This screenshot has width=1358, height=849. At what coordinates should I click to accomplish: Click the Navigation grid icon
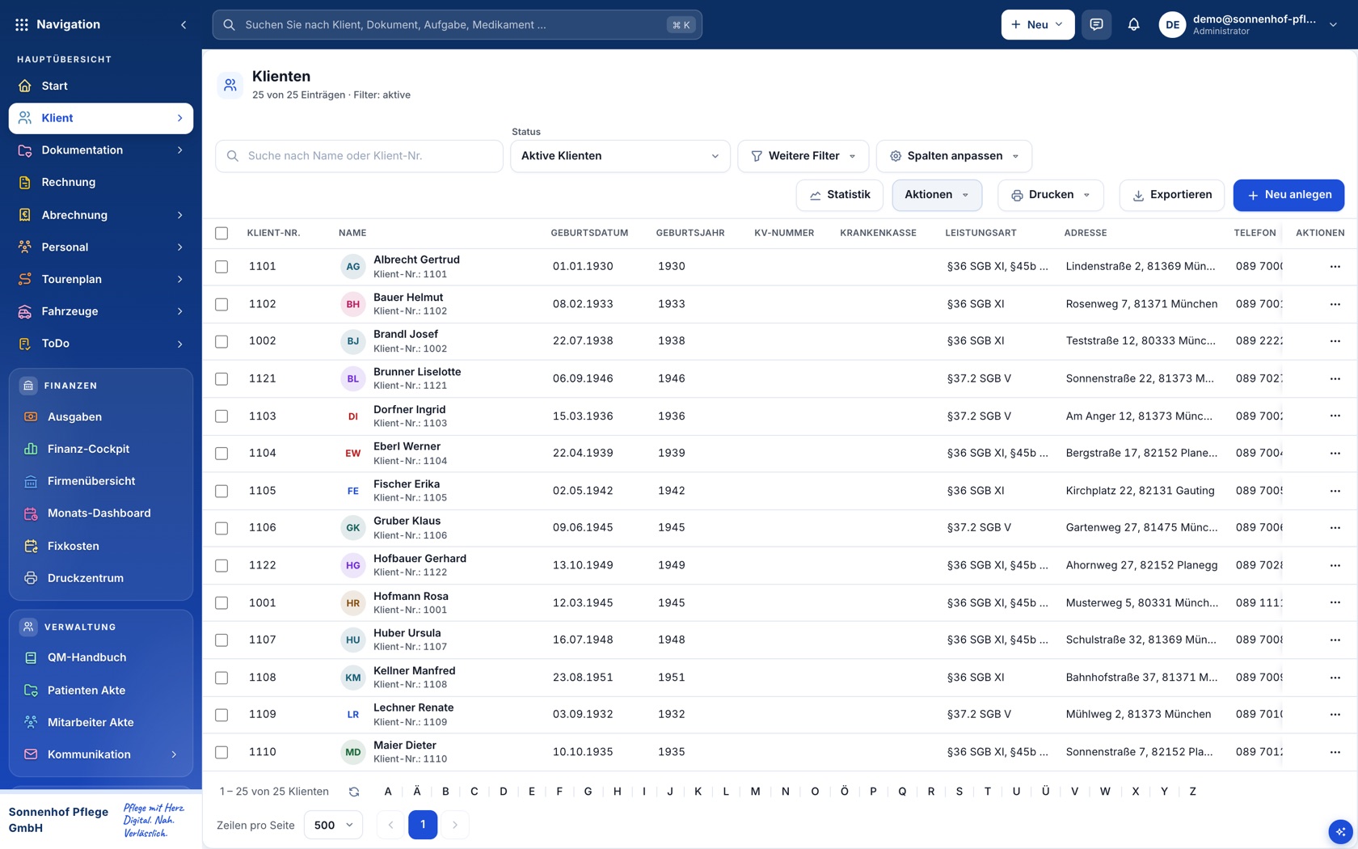pyautogui.click(x=22, y=24)
